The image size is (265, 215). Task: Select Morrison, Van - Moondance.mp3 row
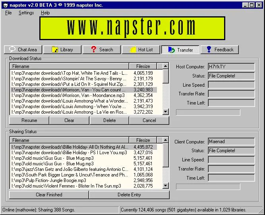coord(84,95)
